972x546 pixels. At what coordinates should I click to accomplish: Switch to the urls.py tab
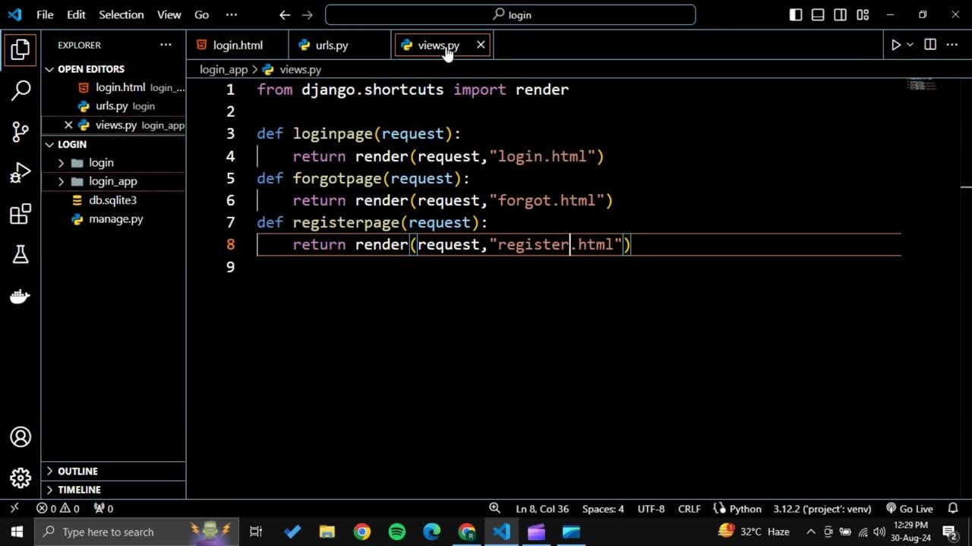click(x=331, y=45)
